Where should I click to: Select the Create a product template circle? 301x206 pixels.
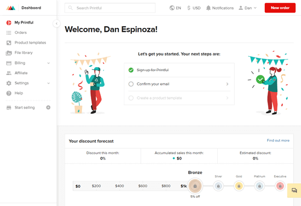pos(131,98)
